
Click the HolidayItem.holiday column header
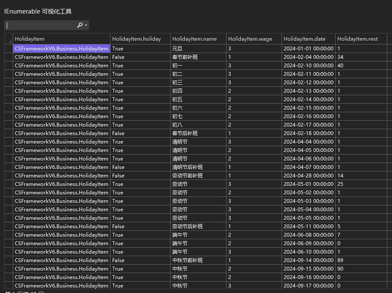[140, 39]
